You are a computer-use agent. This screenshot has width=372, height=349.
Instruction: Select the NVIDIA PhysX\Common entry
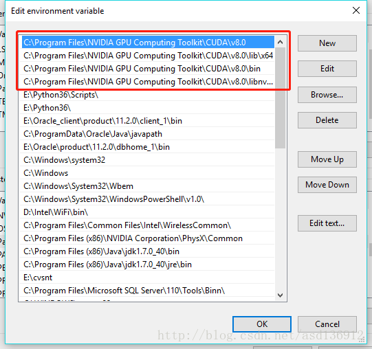(147, 238)
